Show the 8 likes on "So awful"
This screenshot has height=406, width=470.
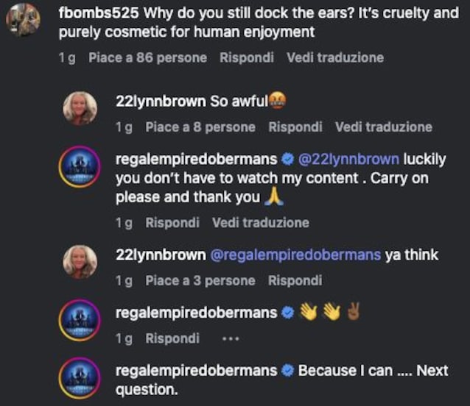(x=200, y=127)
